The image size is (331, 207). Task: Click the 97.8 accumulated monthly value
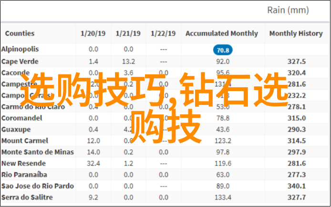[223, 152]
